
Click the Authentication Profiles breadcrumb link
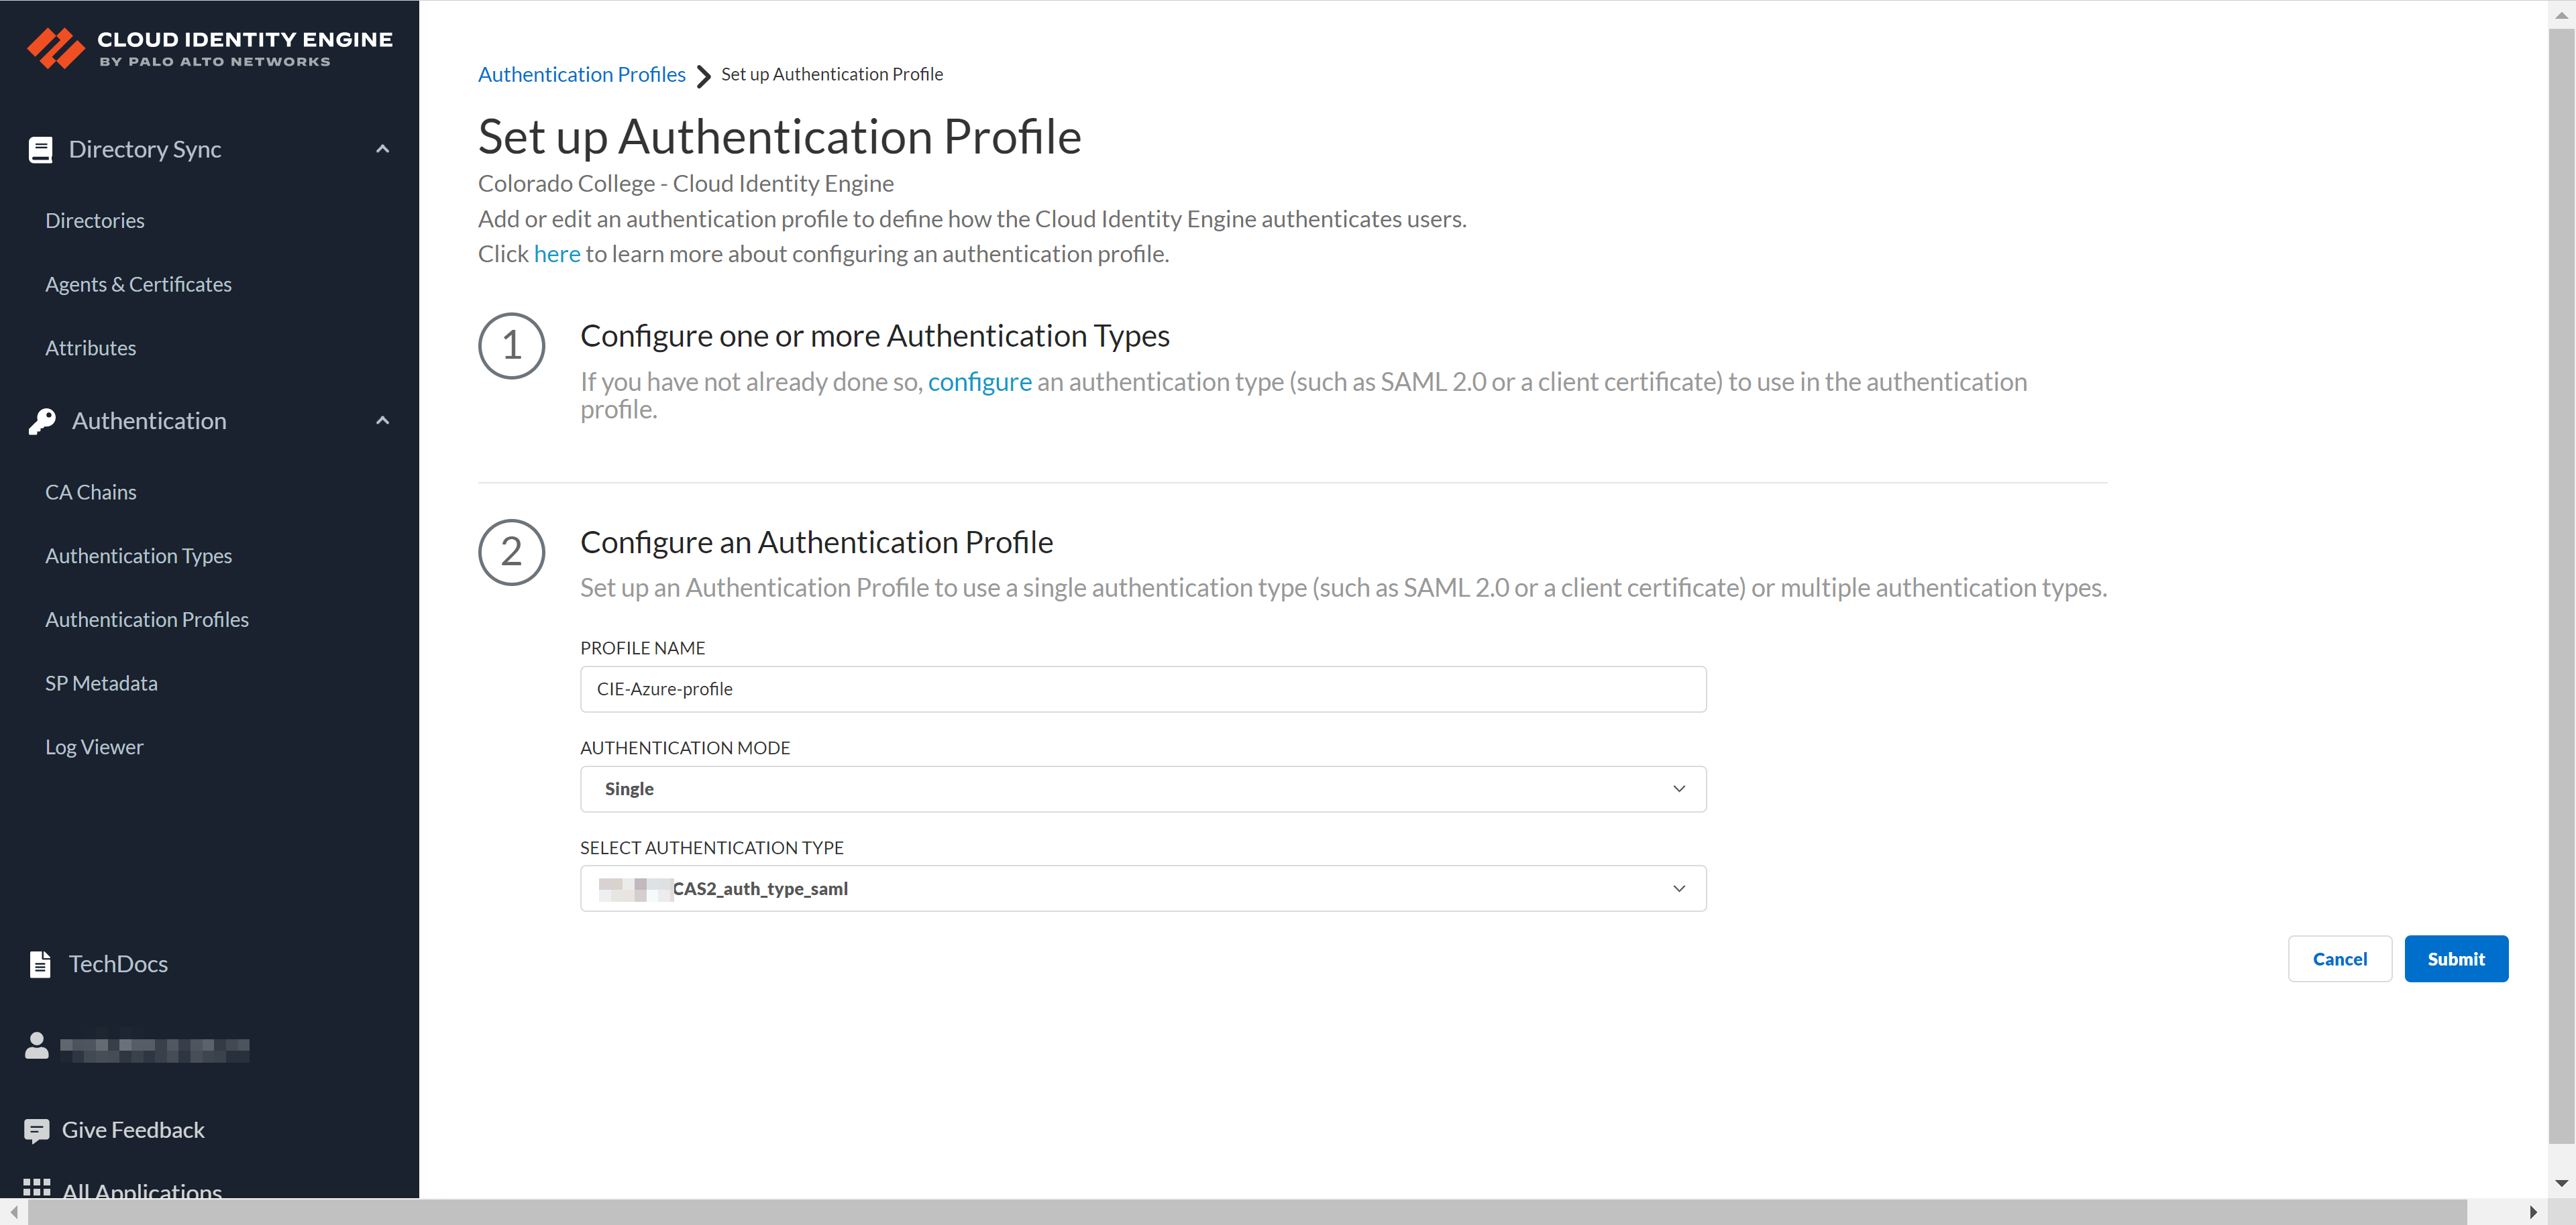[x=581, y=75]
